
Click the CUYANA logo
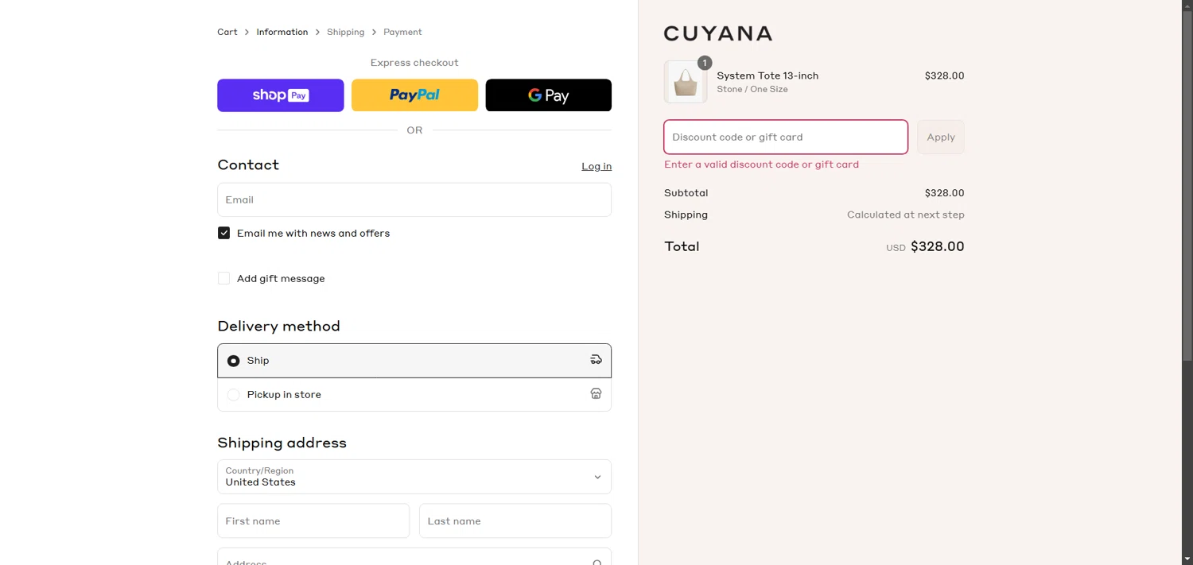pyautogui.click(x=718, y=33)
